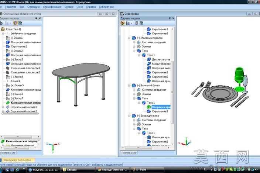Collapse the Маленька тарелка node
The image size is (260, 173).
click(129, 38)
